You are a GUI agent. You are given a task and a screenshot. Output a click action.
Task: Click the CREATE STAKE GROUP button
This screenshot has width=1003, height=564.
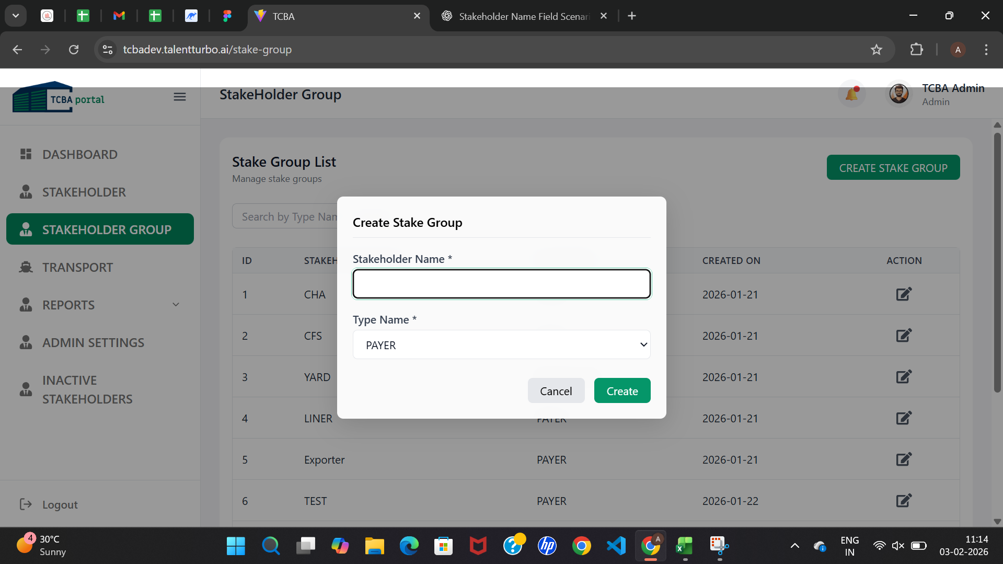893,167
